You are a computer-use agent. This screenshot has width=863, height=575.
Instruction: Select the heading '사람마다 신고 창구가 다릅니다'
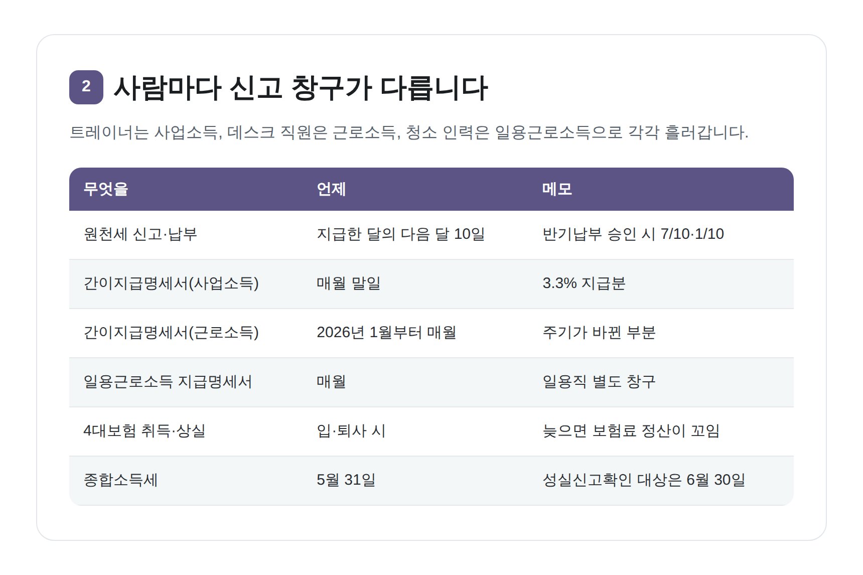click(x=301, y=88)
